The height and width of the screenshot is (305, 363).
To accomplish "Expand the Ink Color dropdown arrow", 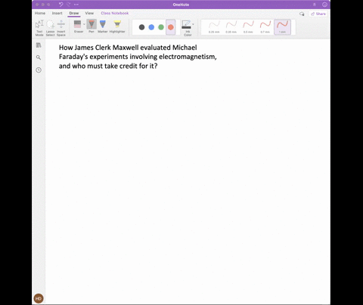I will tap(193, 24).
